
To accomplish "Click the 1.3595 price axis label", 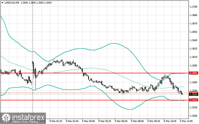I will (x=194, y=65).
